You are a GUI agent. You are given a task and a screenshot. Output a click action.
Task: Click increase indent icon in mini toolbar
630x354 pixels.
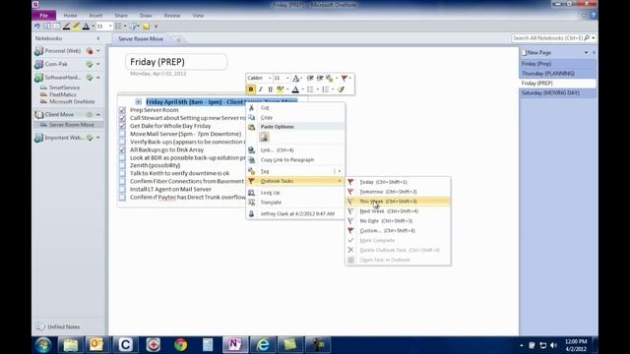(320, 78)
